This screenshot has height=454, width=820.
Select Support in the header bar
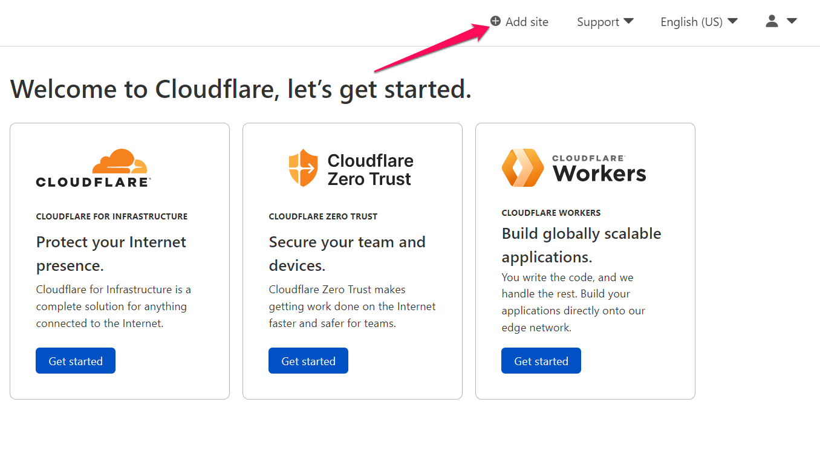click(599, 22)
